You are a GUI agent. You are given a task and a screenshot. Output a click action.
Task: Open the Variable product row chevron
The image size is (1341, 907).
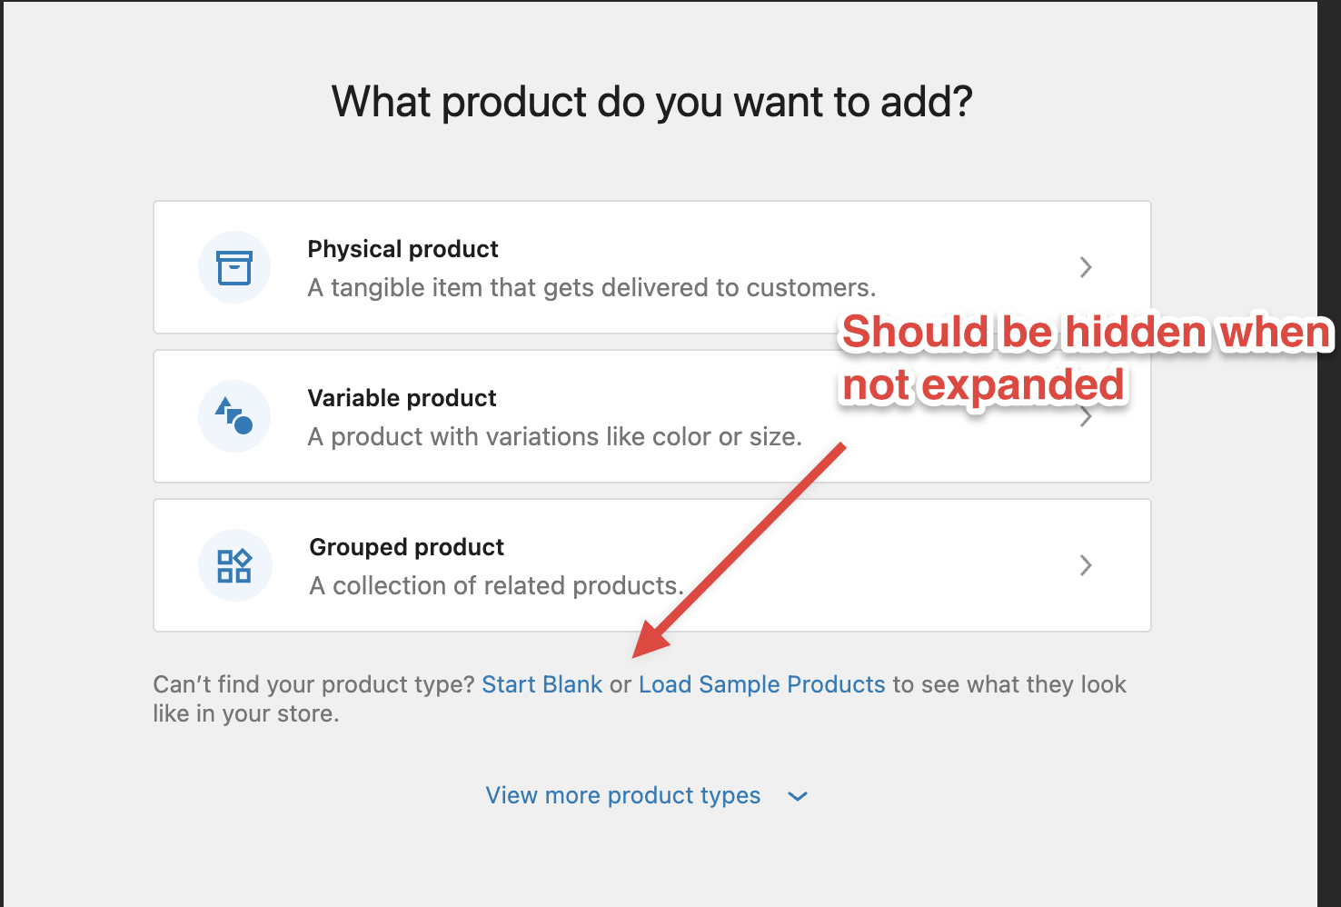point(1087,416)
